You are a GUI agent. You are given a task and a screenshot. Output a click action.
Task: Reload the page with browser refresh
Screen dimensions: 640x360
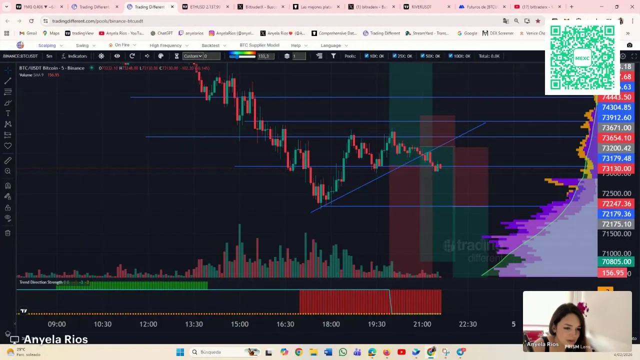tap(31, 21)
